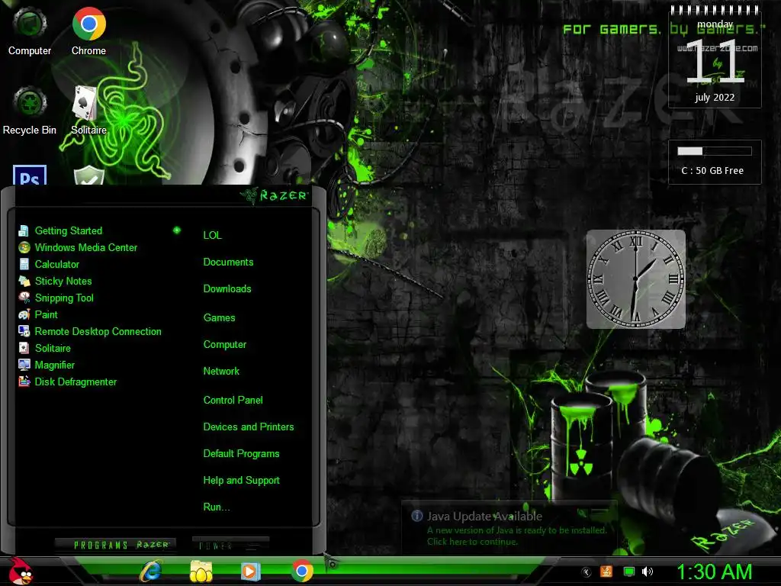Launch Windows Media Player from the taskbar
Viewport: 781px width, 586px height.
pyautogui.click(x=250, y=571)
